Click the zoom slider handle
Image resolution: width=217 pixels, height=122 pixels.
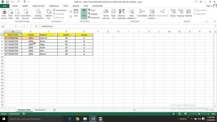[199, 114]
